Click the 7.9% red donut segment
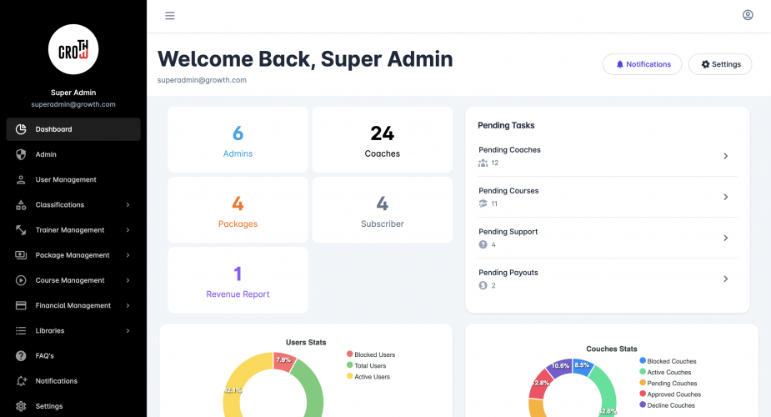The width and height of the screenshot is (771, 417). pyautogui.click(x=284, y=361)
